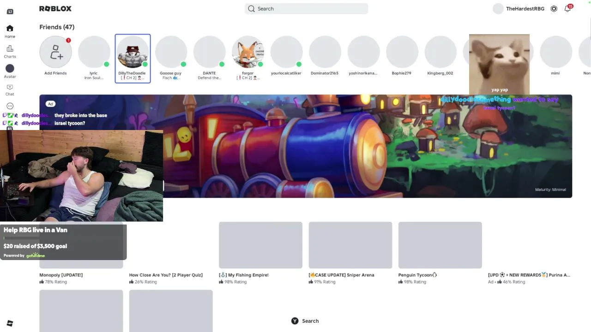Click the Add Friends icon
The image size is (591, 332).
click(x=55, y=52)
